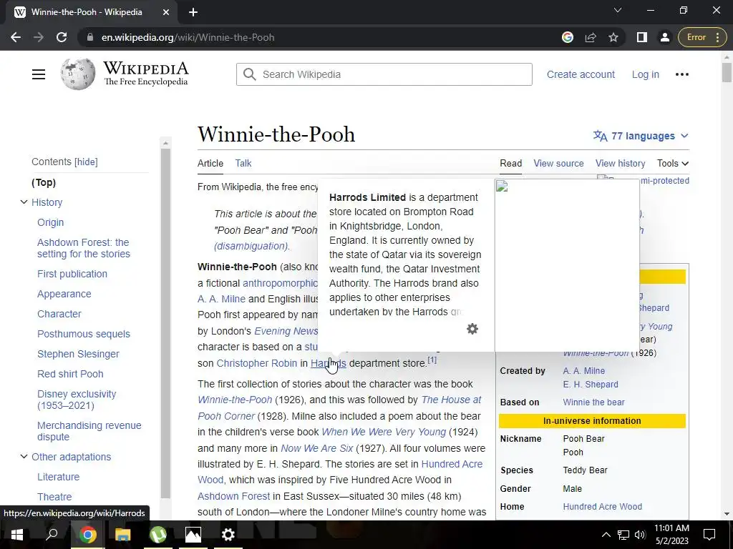Click the broken Harrods preview thumbnail
This screenshot has height=549, width=733.
(567, 264)
